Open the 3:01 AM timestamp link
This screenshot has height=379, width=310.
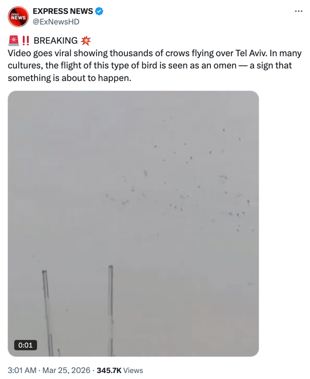pyautogui.click(x=22, y=370)
